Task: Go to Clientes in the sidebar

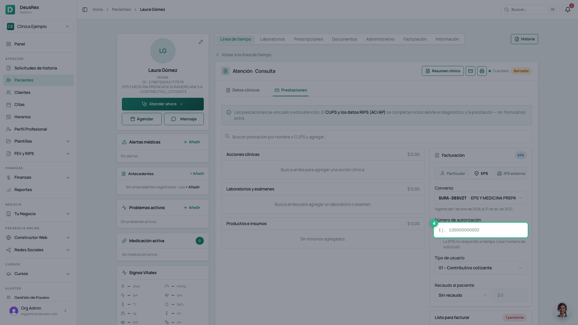Action: click(x=38, y=92)
